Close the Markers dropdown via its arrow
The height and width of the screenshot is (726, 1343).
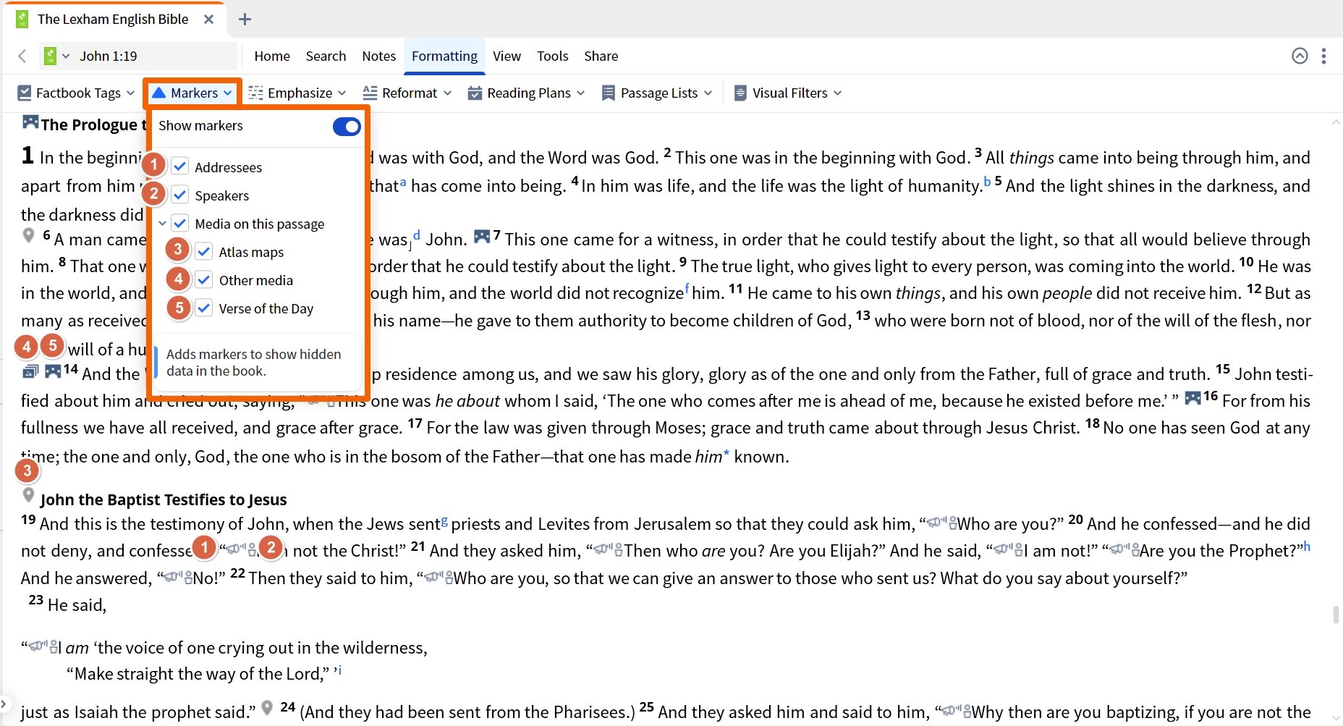click(x=227, y=93)
